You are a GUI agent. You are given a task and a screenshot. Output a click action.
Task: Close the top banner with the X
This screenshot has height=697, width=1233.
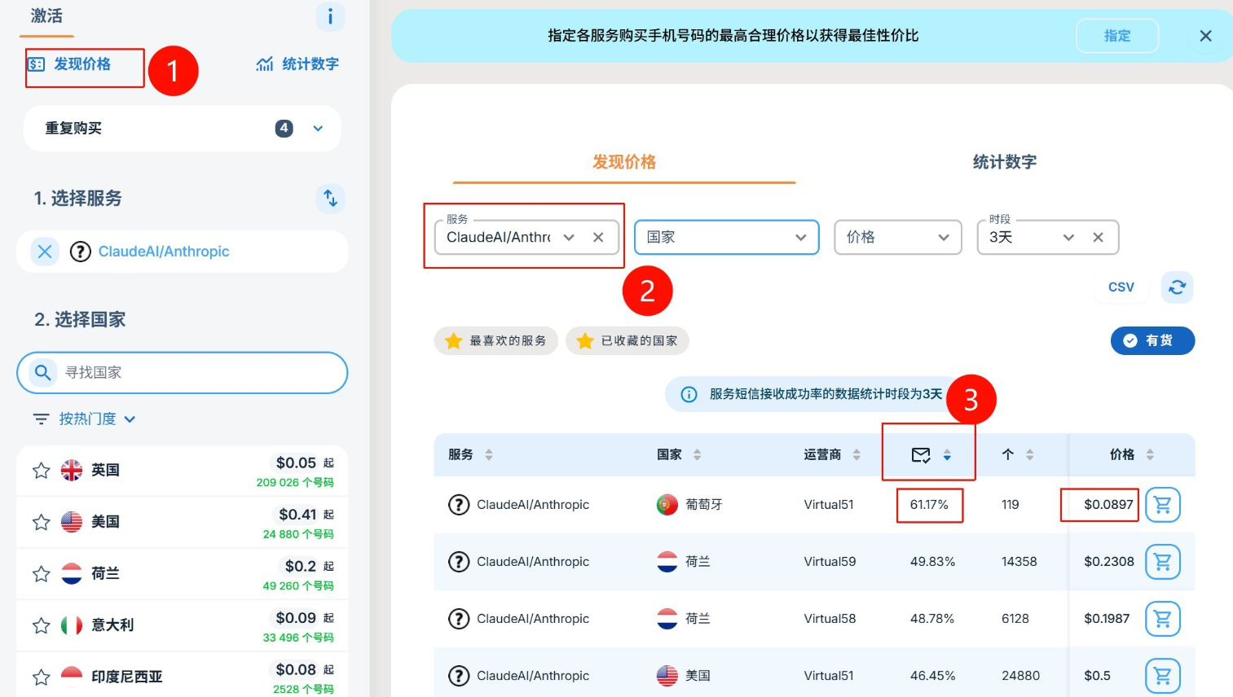point(1206,36)
